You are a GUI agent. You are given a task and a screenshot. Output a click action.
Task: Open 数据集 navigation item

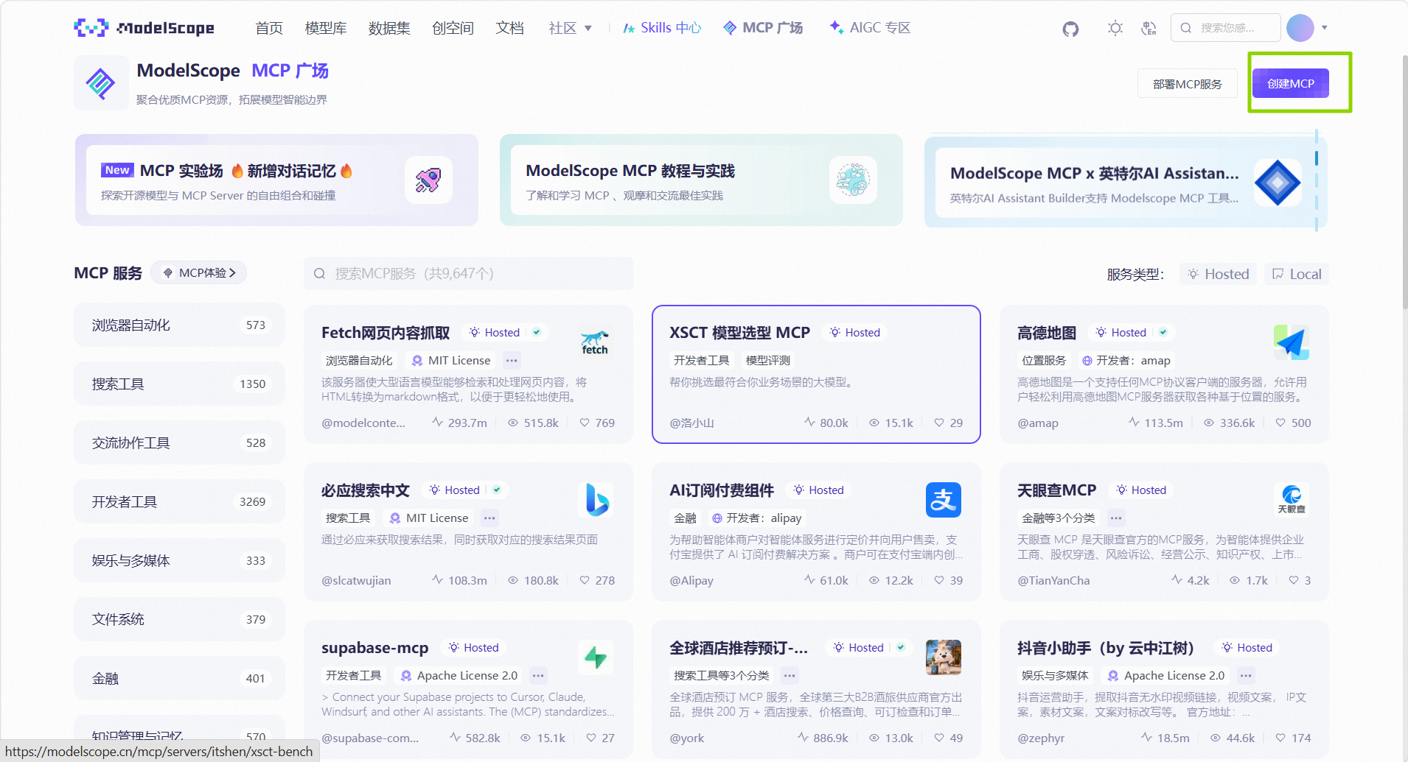389,28
